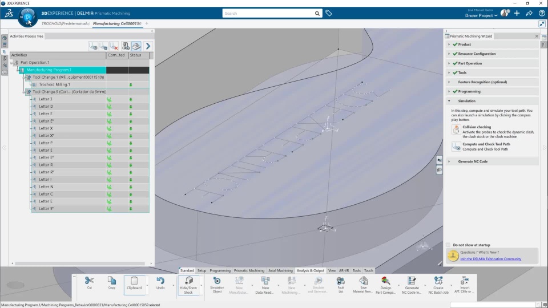Click the tool path replay icon in tree toolbar
Image resolution: width=548 pixels, height=308 pixels.
(93, 46)
